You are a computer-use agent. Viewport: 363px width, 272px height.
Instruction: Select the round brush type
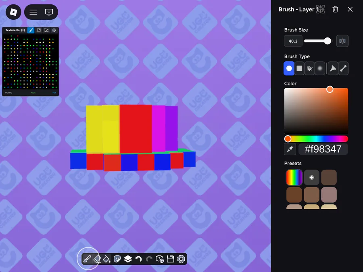289,68
